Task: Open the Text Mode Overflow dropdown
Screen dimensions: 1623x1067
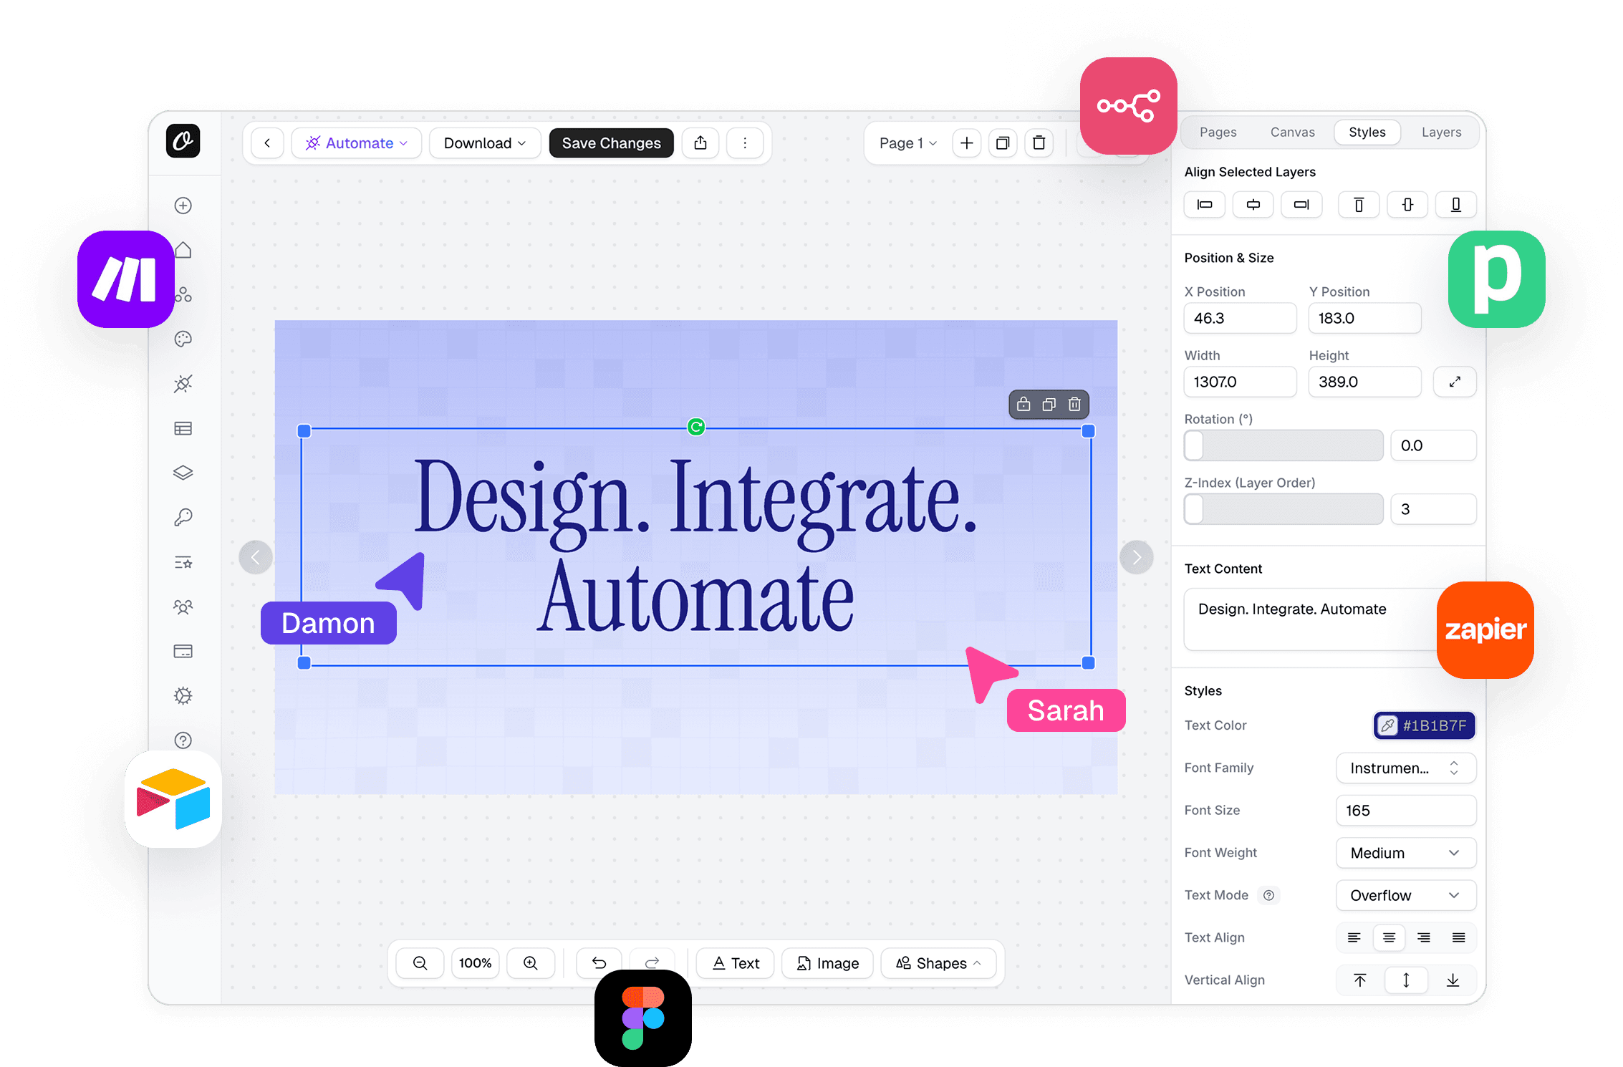Action: (x=1405, y=895)
